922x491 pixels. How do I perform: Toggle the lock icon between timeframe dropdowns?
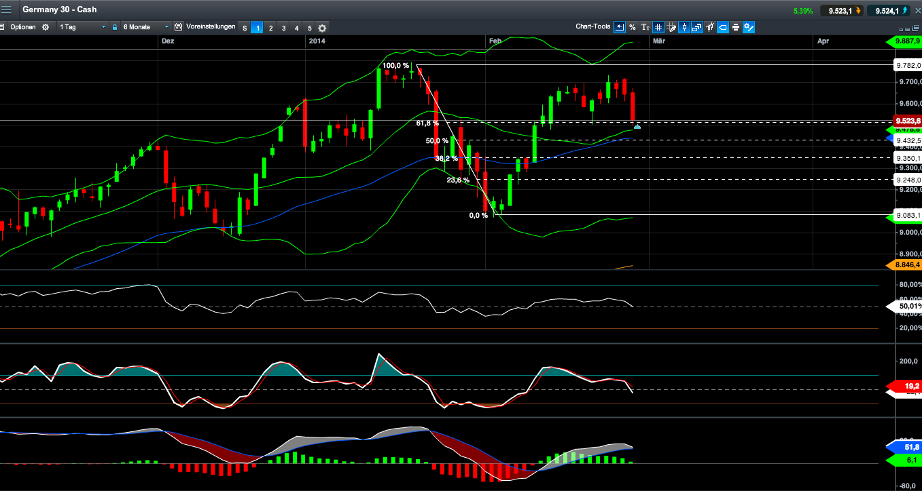115,27
